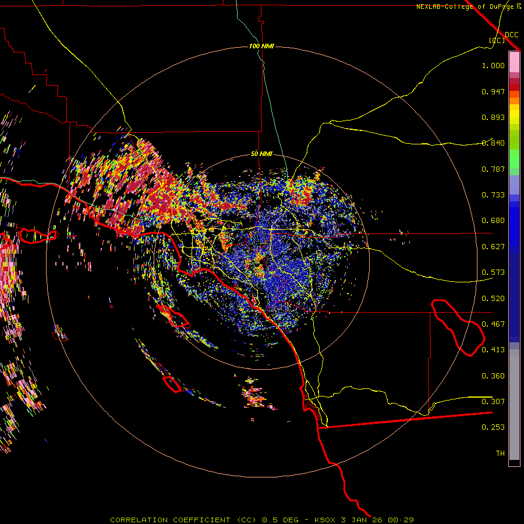The width and height of the screenshot is (524, 524).
Task: Pick the pink swatch at color bar top
Action: click(514, 62)
